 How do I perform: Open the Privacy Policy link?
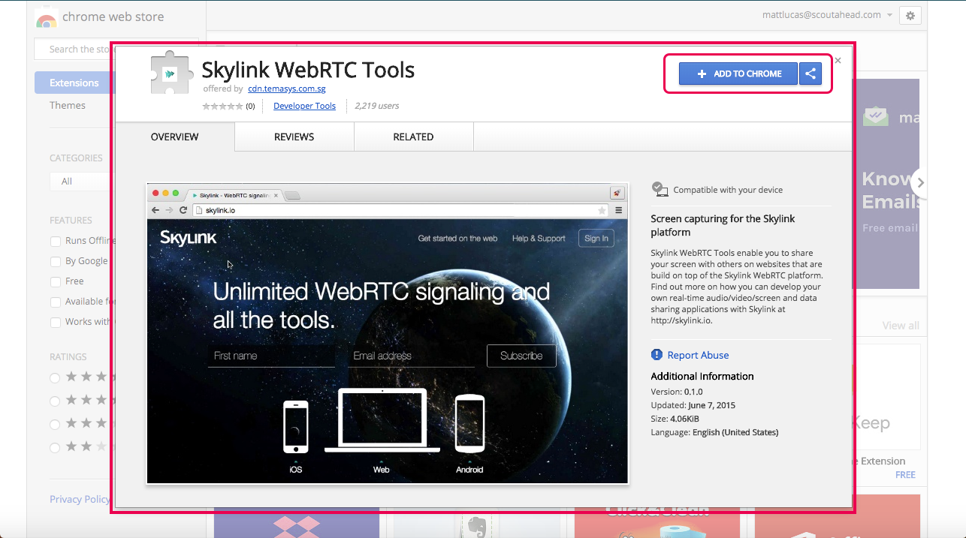tap(80, 499)
